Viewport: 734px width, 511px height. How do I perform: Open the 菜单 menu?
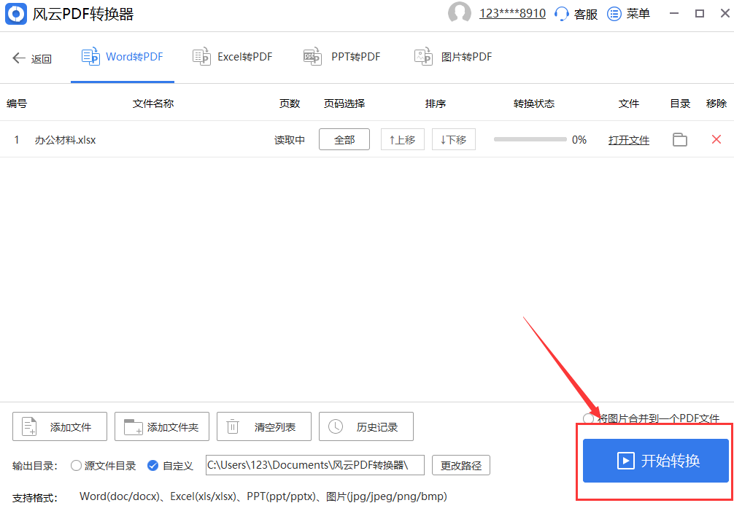coord(628,14)
